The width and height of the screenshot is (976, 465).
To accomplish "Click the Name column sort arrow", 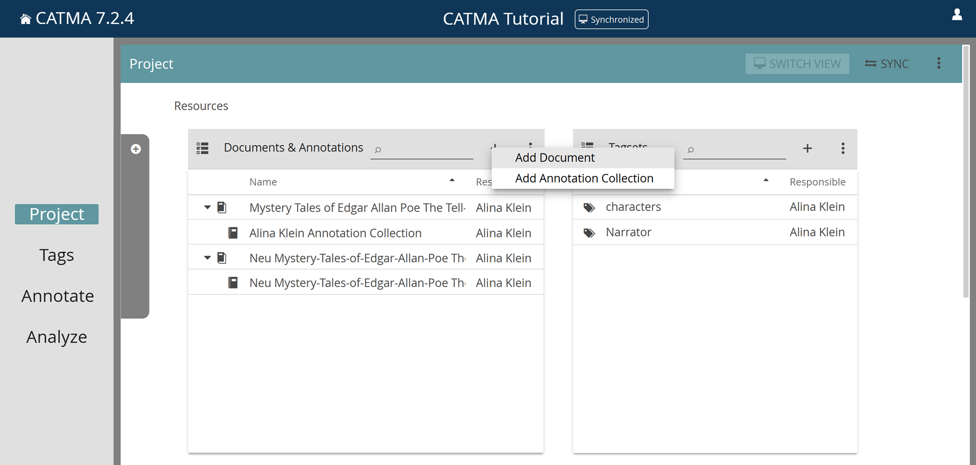I will [452, 181].
